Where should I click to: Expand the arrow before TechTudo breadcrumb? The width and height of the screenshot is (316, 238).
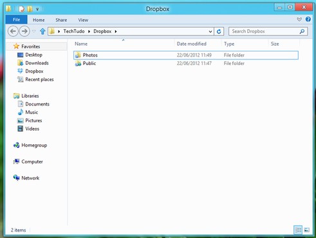click(x=59, y=32)
